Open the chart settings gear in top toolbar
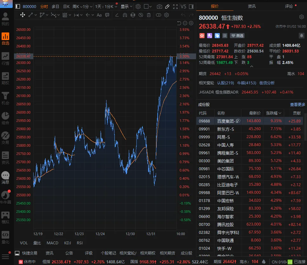 pos(138,6)
